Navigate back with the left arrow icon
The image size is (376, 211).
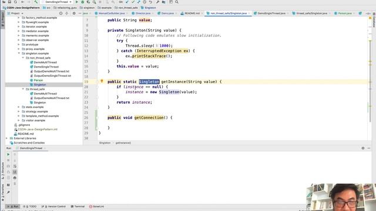click(23, 2)
